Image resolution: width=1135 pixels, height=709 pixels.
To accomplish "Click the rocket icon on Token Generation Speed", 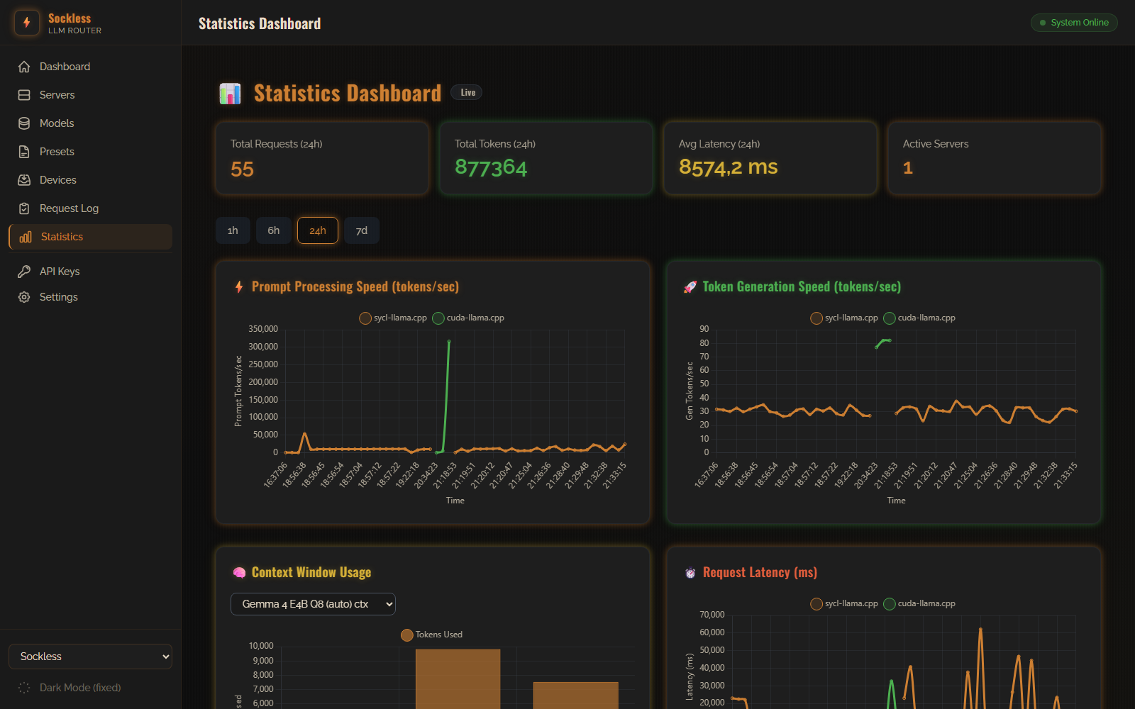I will tap(690, 286).
